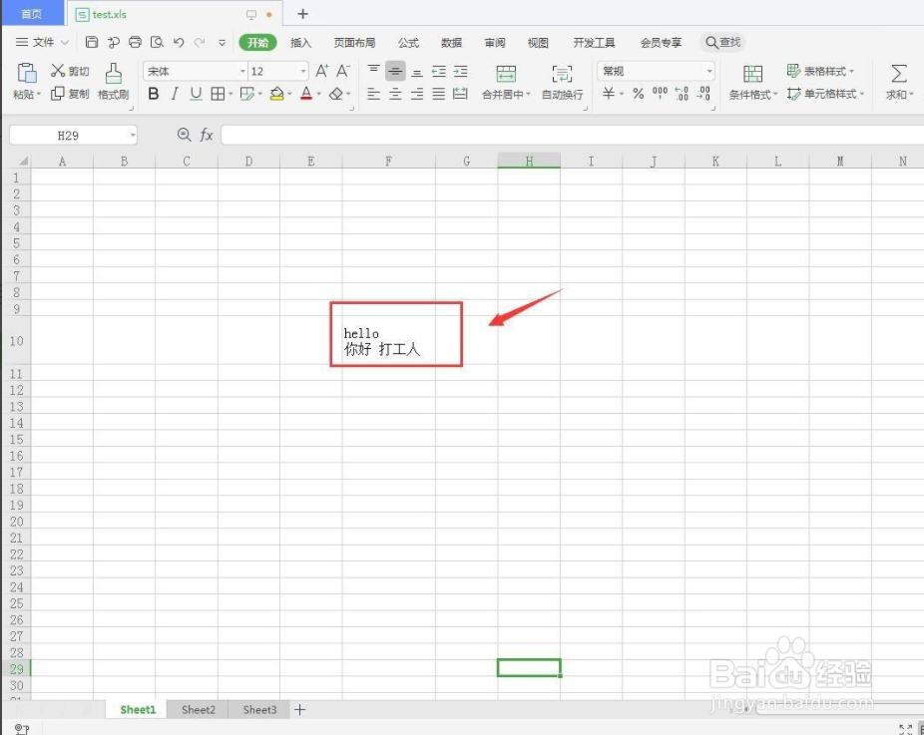Switch to 插入 Insert tab

(x=300, y=43)
